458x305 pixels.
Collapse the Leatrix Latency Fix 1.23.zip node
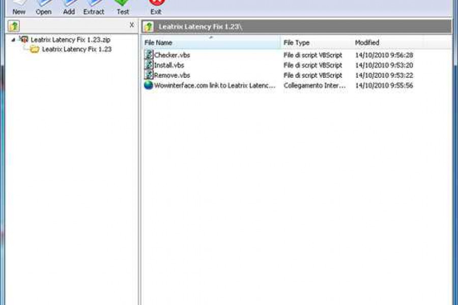[x=13, y=40]
